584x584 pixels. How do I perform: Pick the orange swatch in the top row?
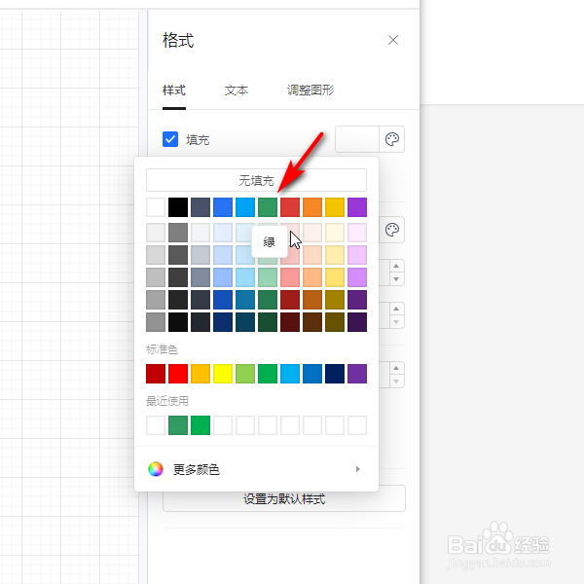pos(312,206)
